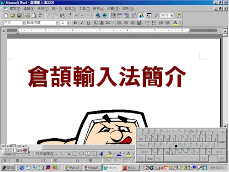Select the Oval drawing tool
The image size is (229, 172).
click(x=81, y=154)
